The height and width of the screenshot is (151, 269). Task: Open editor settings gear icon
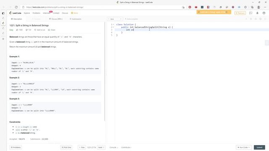[261, 19]
